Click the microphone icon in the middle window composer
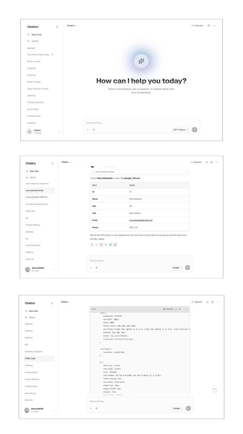Viewport: 243px width, 434px height. pos(97,268)
